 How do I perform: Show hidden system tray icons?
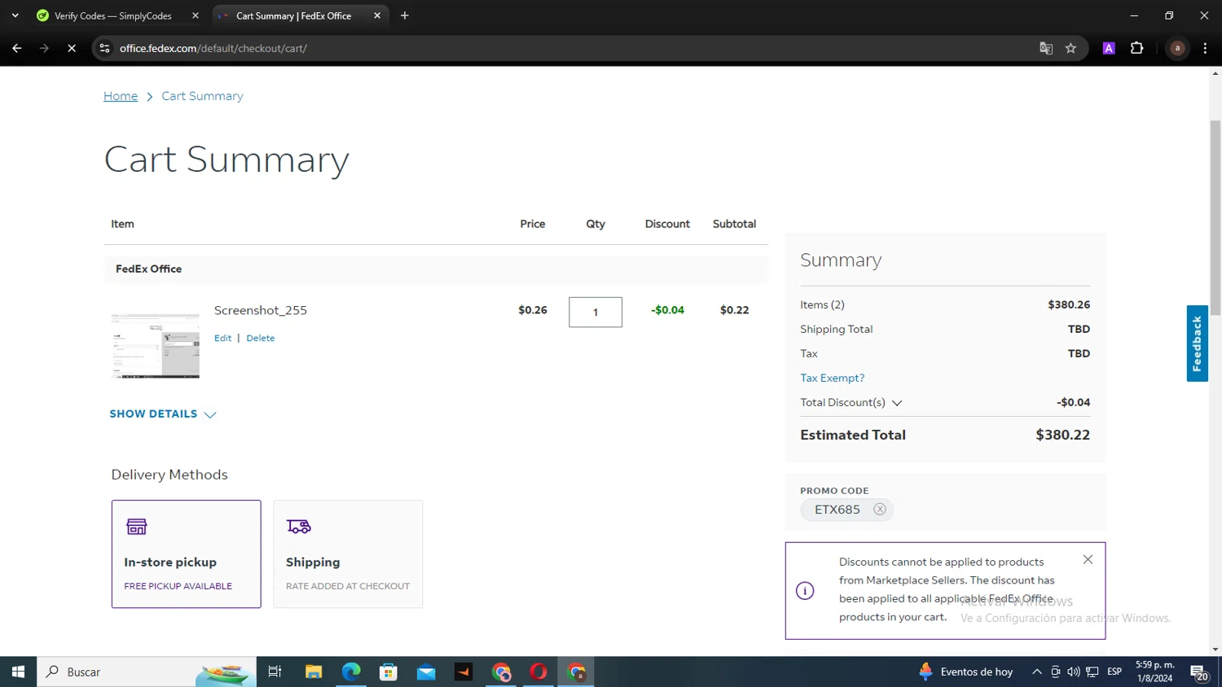click(x=1037, y=672)
